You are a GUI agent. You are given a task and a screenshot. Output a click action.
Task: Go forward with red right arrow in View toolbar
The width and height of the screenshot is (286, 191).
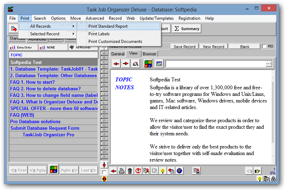coord(126,64)
